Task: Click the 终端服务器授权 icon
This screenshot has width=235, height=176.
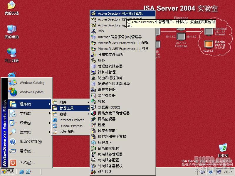Action: [x=93, y=166]
